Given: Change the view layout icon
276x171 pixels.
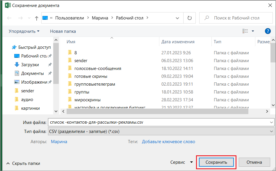Looking at the screenshot, I should tap(245, 31).
